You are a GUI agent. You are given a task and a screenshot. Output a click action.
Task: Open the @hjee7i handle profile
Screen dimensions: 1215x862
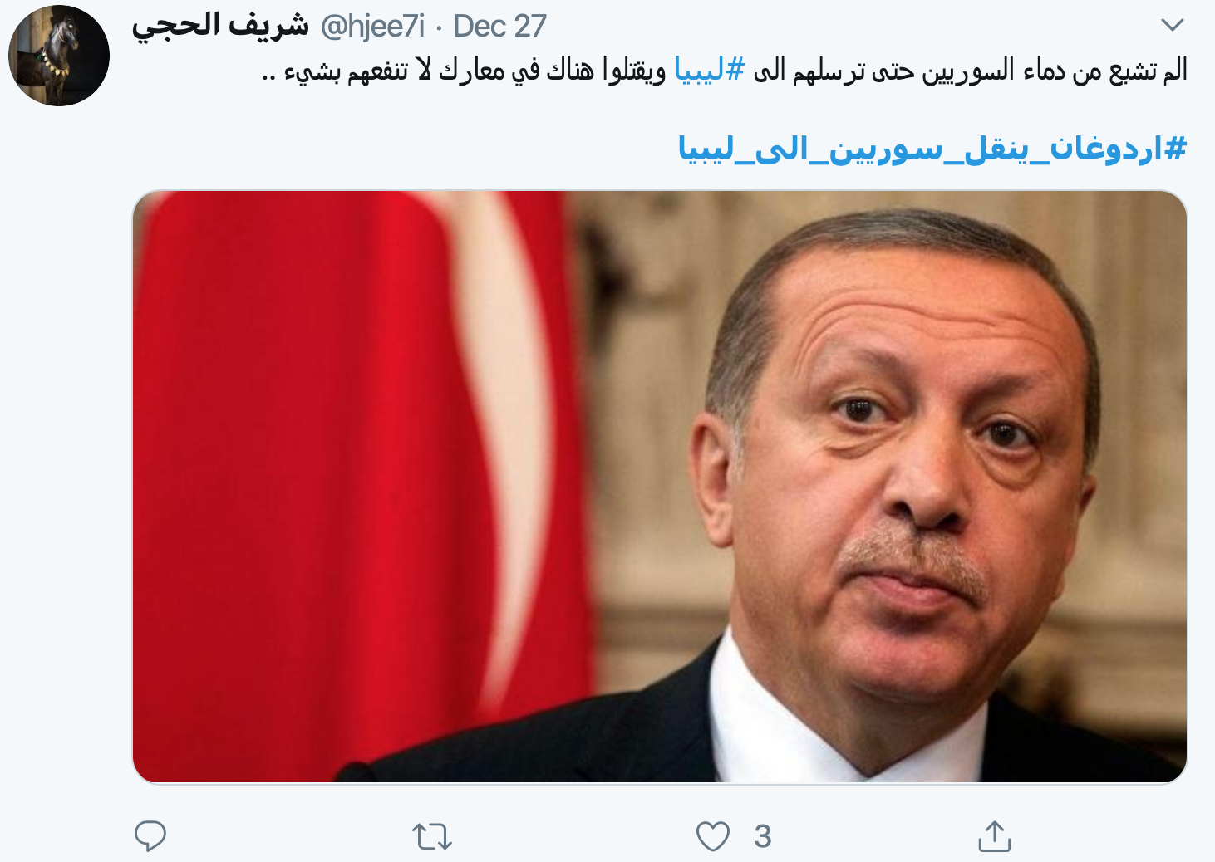(372, 26)
